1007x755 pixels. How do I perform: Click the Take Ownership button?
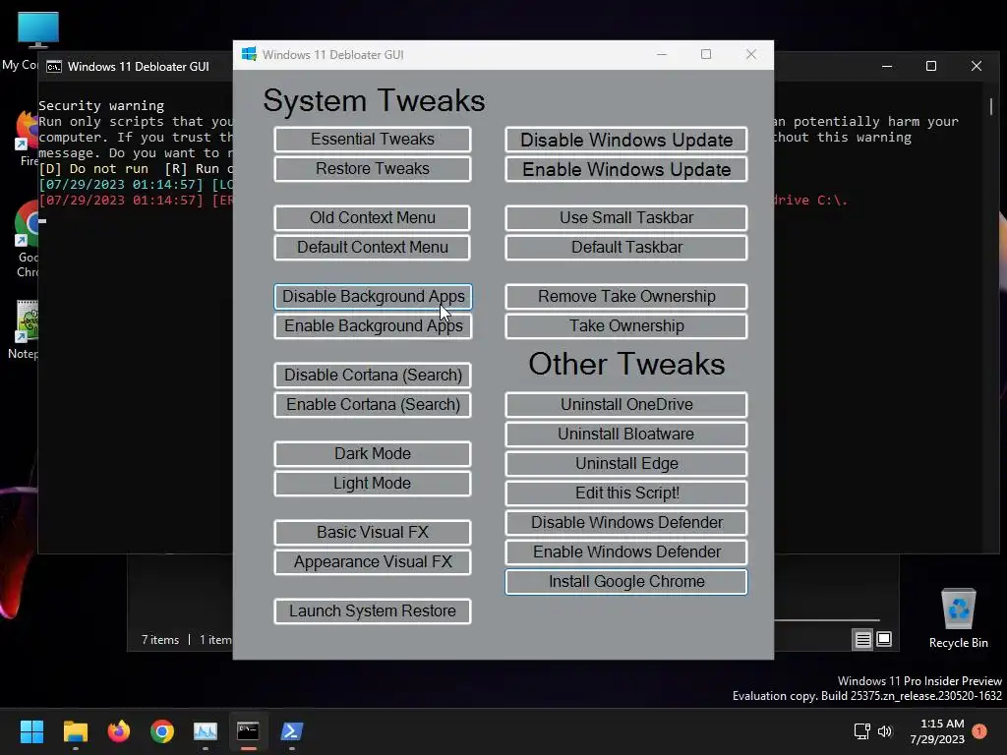click(626, 326)
